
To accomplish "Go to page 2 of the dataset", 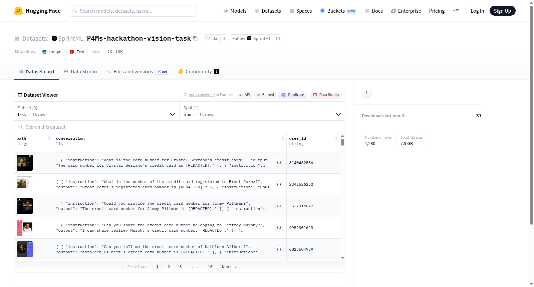I will coord(169,267).
